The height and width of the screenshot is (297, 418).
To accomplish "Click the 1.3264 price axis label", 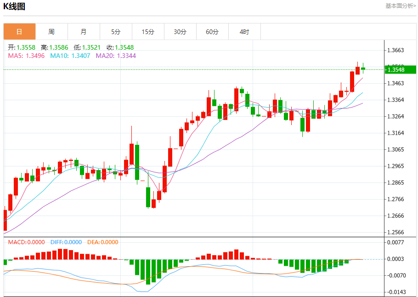I will [x=396, y=116].
